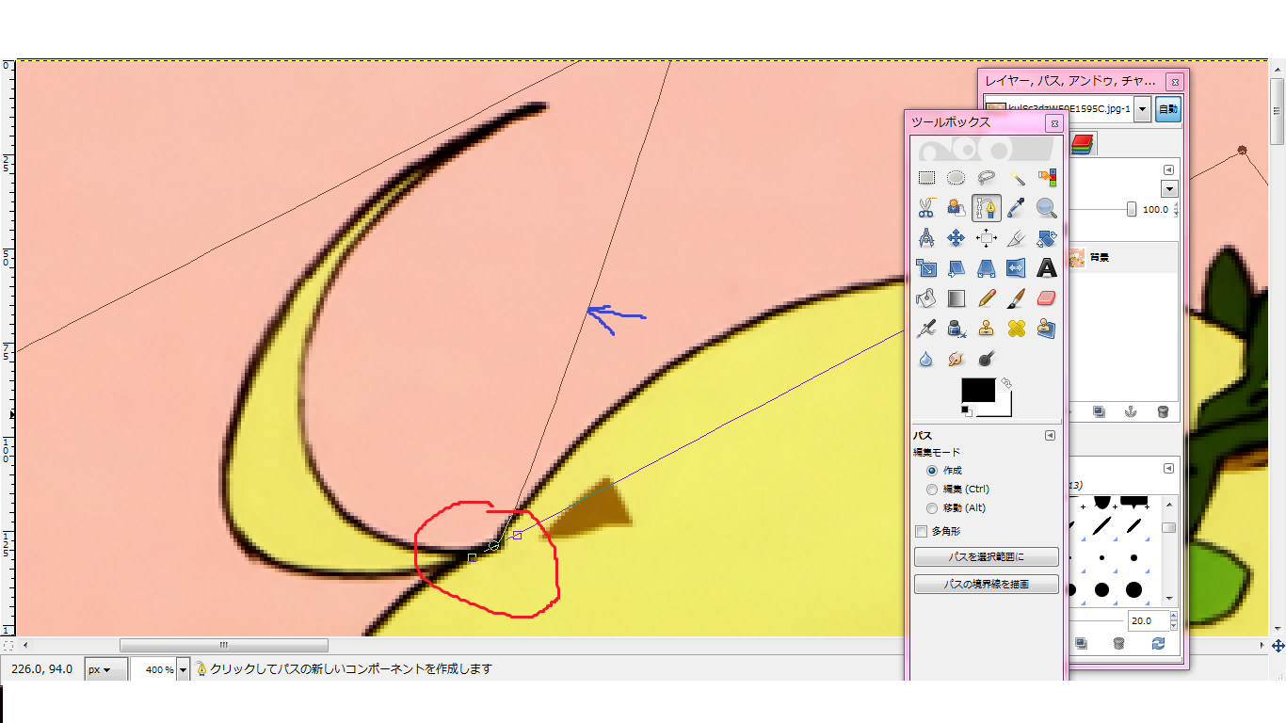Select the Bucket Fill tool
The height and width of the screenshot is (723, 1286).
click(926, 298)
